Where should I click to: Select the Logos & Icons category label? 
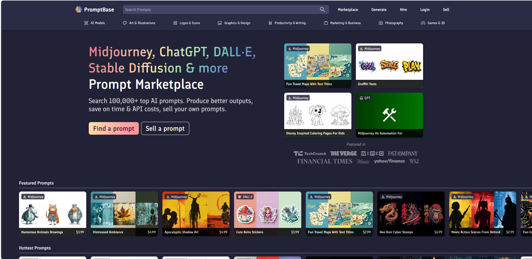[190, 23]
